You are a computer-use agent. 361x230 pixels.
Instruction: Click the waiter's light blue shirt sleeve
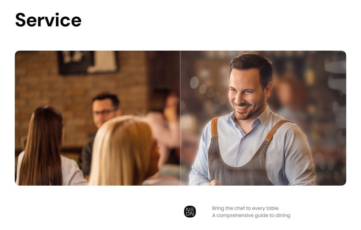tap(300, 154)
